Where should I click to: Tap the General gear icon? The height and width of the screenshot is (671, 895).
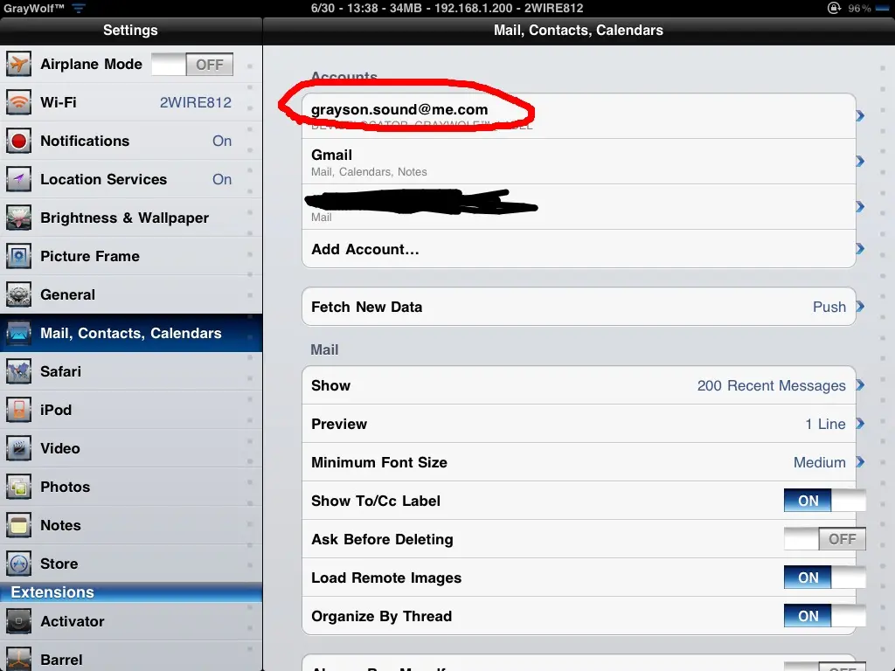tap(19, 295)
